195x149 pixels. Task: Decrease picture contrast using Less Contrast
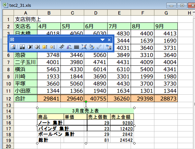(x=37, y=47)
